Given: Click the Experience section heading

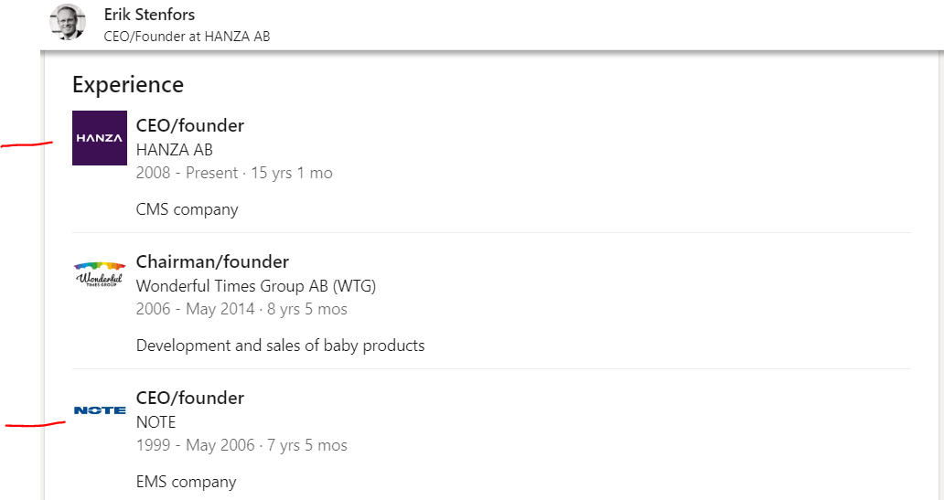Looking at the screenshot, I should [128, 85].
